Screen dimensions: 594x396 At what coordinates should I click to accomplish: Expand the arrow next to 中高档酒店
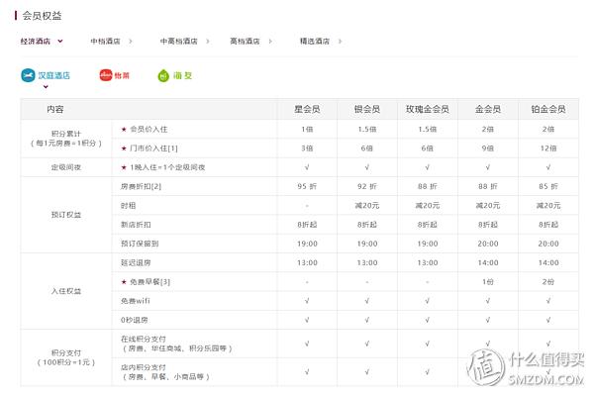pyautogui.click(x=208, y=41)
